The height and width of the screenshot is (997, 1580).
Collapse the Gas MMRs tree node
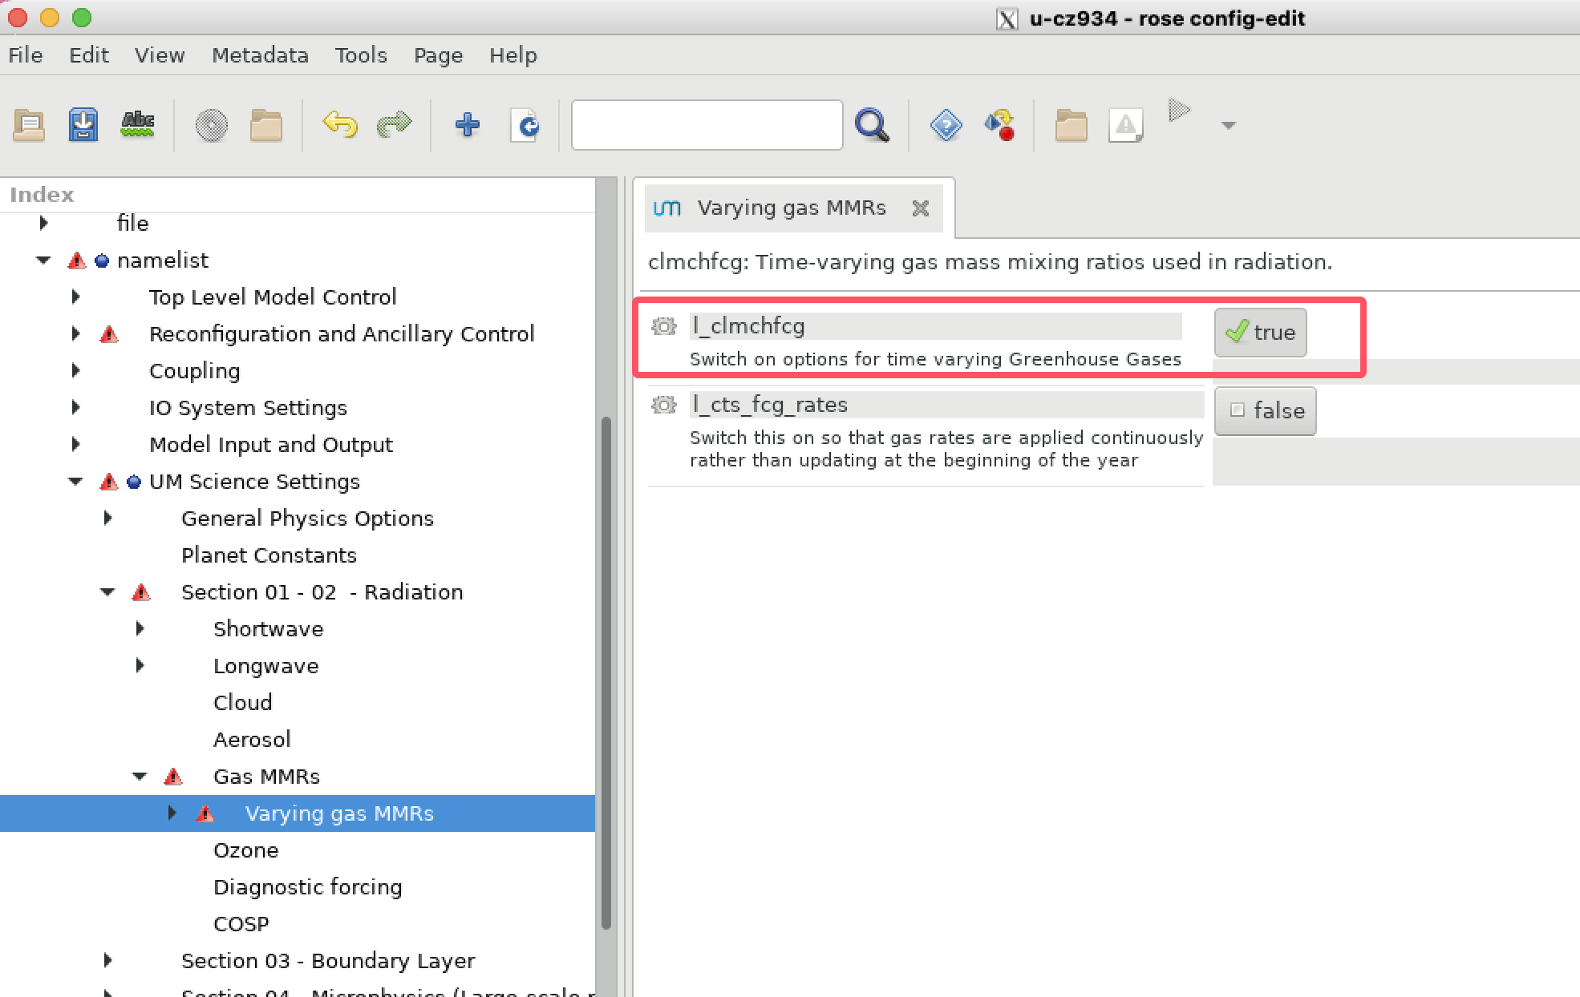click(140, 776)
